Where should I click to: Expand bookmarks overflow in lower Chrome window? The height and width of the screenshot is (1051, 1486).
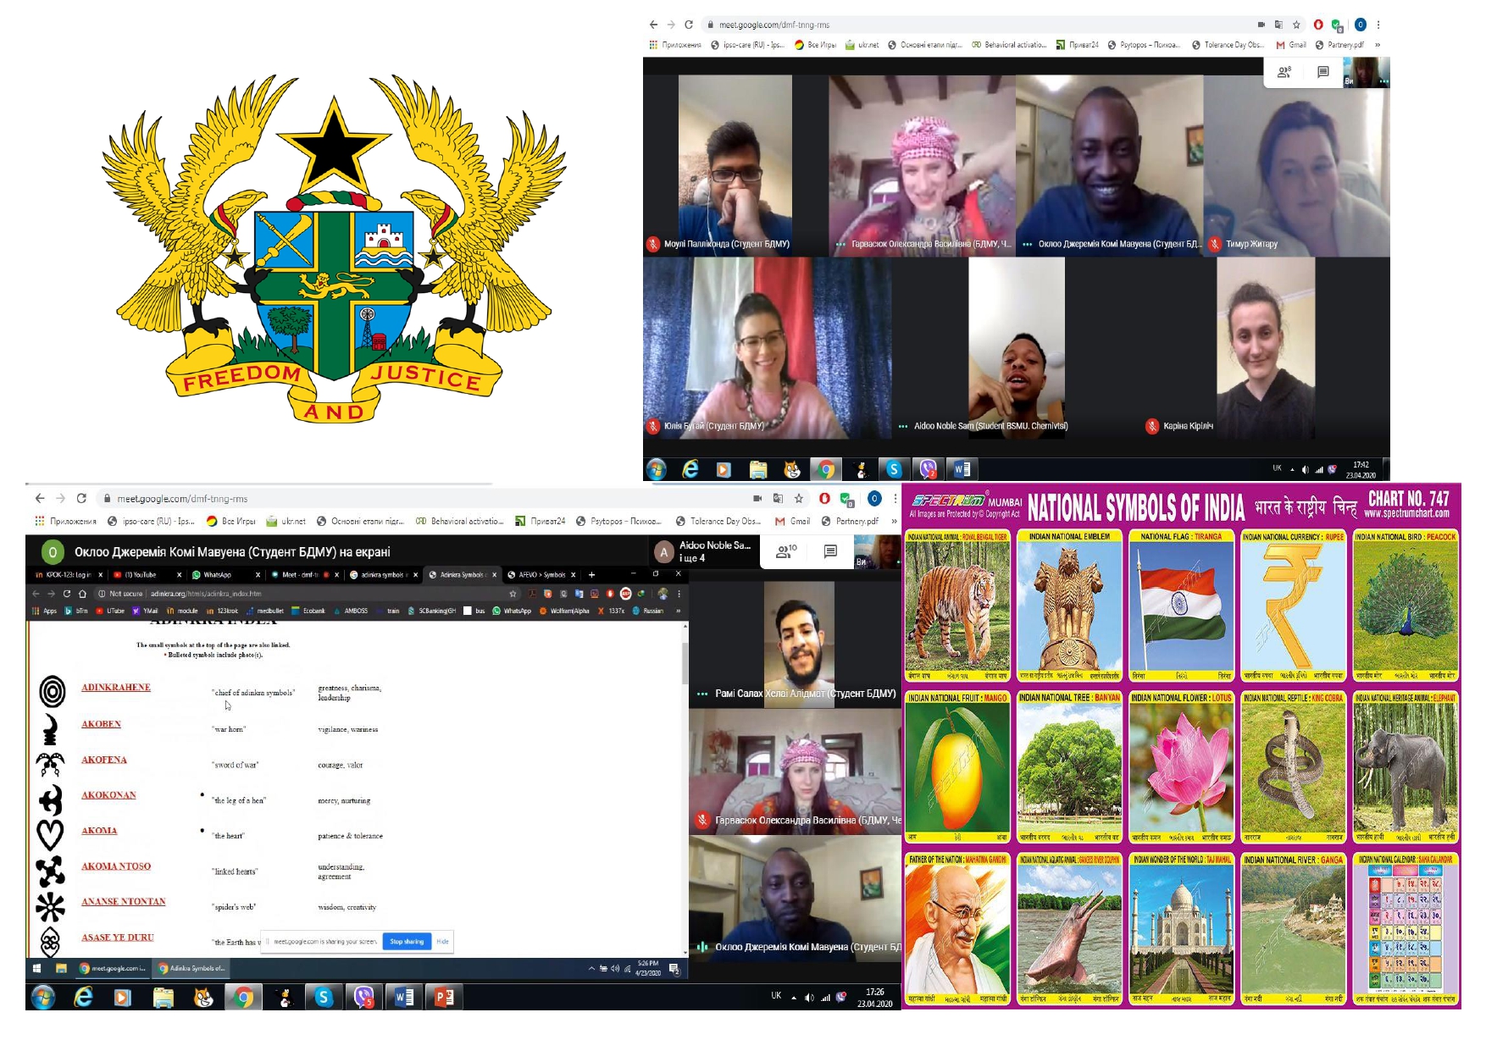(894, 521)
